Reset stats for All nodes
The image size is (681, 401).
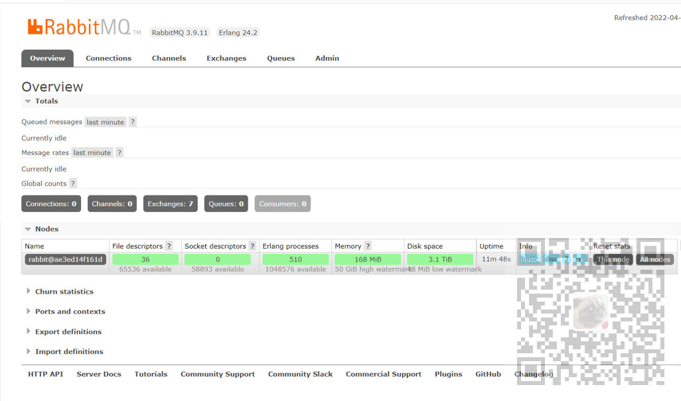click(655, 259)
